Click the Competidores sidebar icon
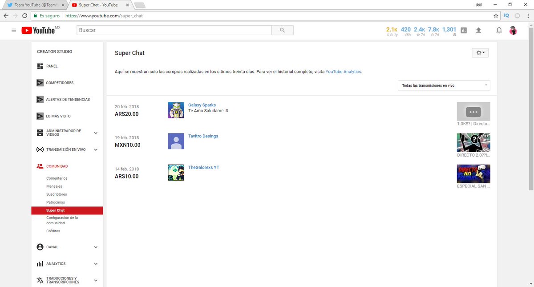The width and height of the screenshot is (534, 287). pos(40,83)
